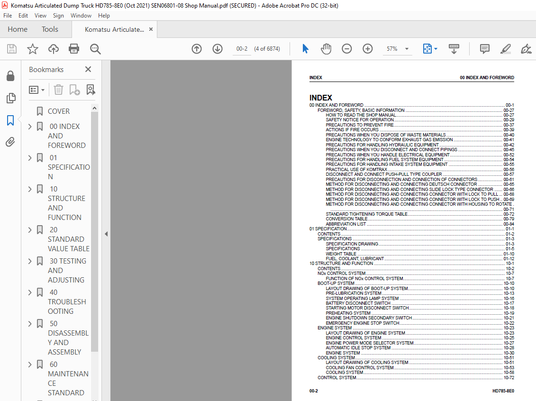Open the Attachments paperclip panel icon
The image size is (536, 401).
click(10, 142)
